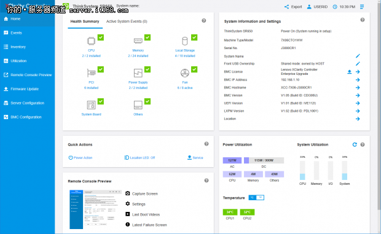Open Power Supply health icon
This screenshot has height=234, width=381.
[x=138, y=73]
